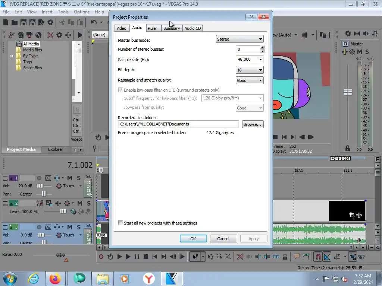Select Smart Bins in the media tree
Viewport: 382px width, 286px height.
point(32,68)
